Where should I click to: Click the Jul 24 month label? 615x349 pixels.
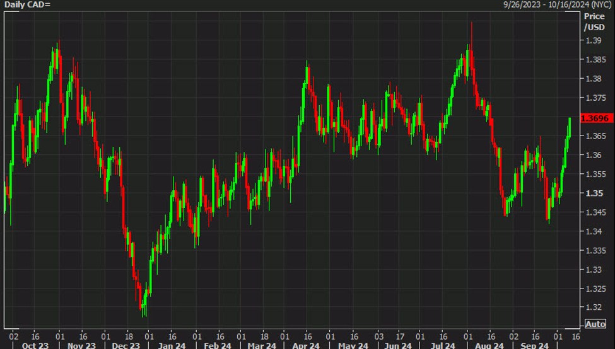point(442,345)
